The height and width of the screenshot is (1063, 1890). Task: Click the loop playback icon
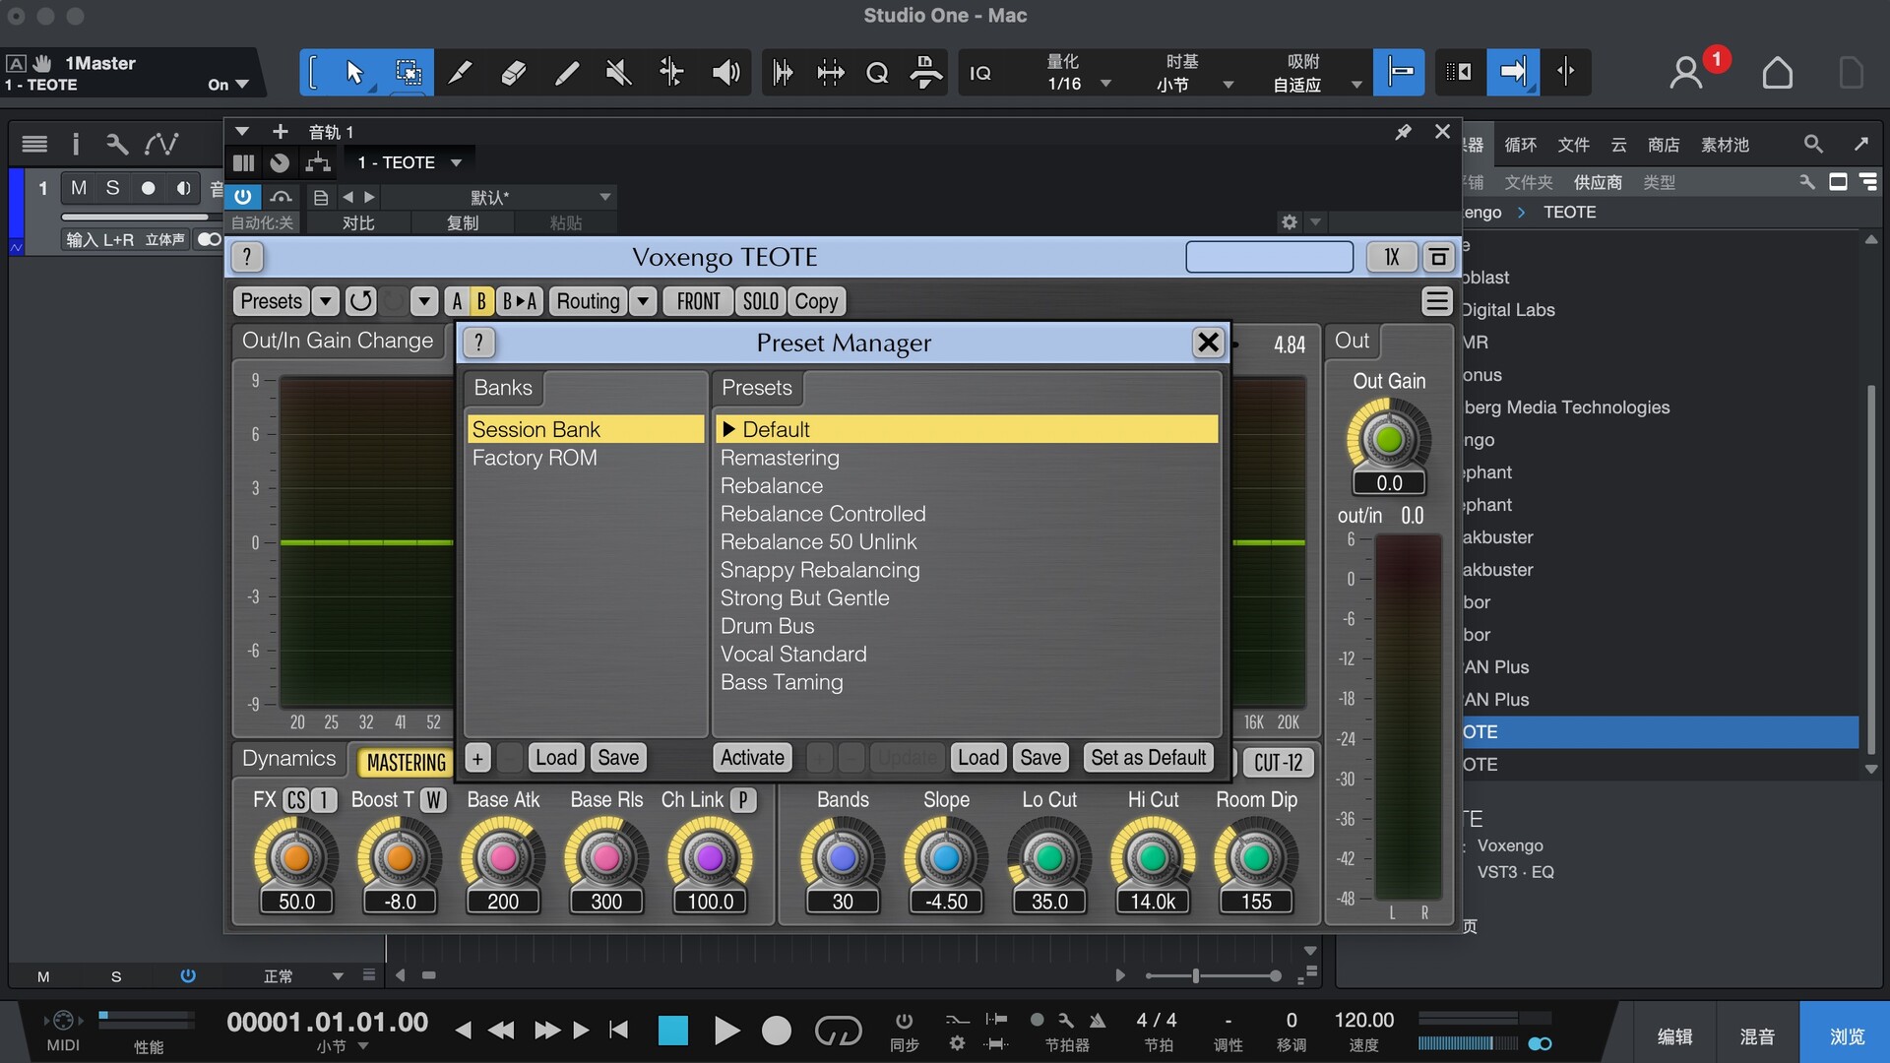(838, 1031)
